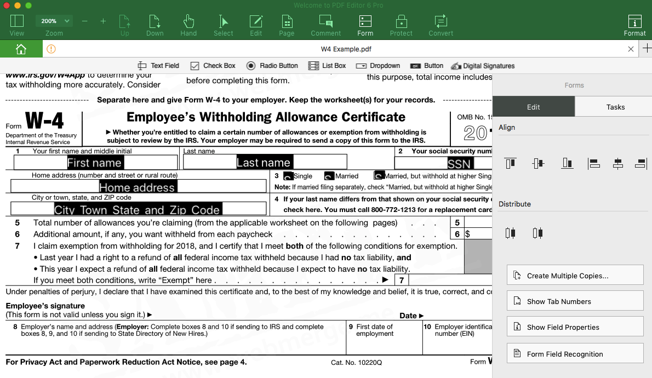The image size is (652, 378).
Task: Select the SSN form field
Action: point(443,163)
